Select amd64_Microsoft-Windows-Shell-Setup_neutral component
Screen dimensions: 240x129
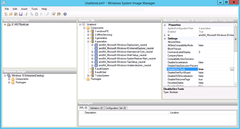pos(122,55)
